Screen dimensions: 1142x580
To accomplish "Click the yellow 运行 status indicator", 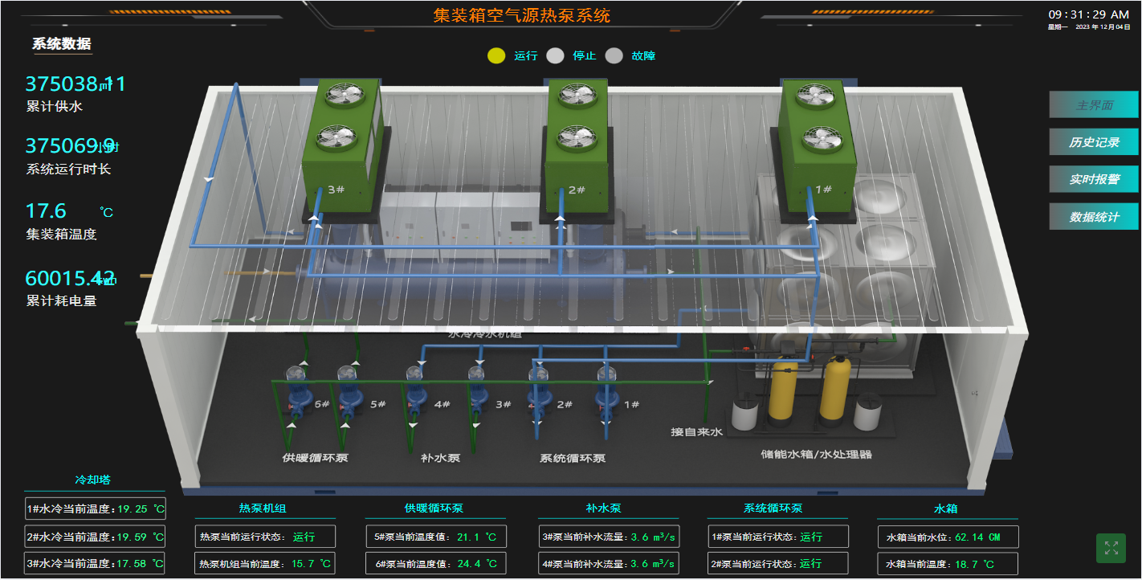I will [496, 55].
